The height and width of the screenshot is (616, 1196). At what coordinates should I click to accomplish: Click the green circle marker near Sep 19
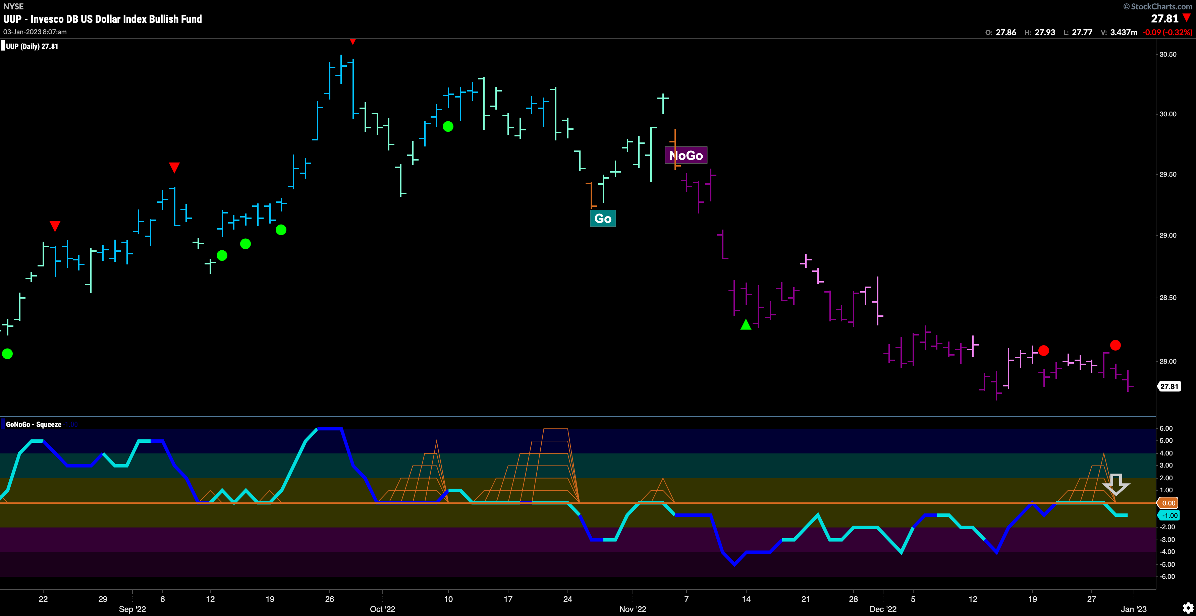[281, 230]
